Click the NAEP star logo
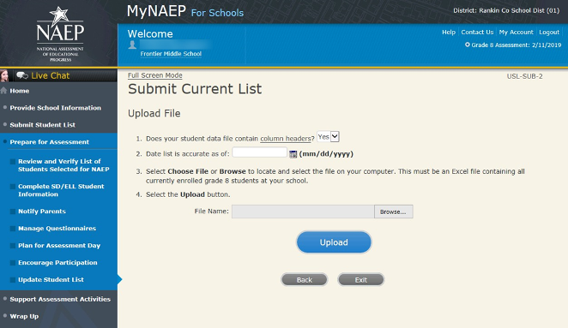This screenshot has height=328, width=568. click(x=60, y=34)
